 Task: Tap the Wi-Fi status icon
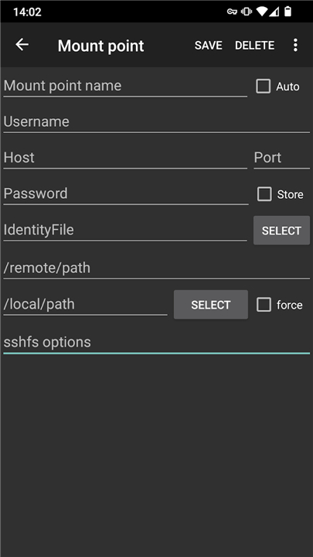[262, 12]
